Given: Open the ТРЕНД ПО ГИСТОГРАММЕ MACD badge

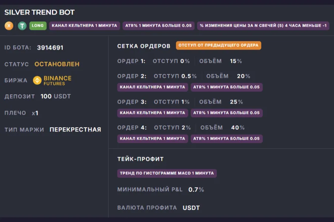Looking at the screenshot, I should pos(167,173).
